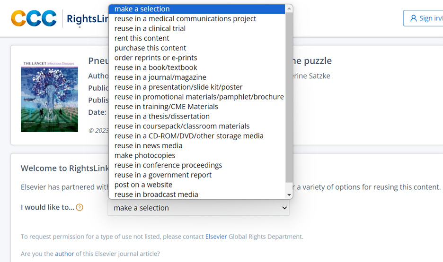The height and width of the screenshot is (262, 443).
Task: Select 'post on a website' option
Action: (x=143, y=185)
